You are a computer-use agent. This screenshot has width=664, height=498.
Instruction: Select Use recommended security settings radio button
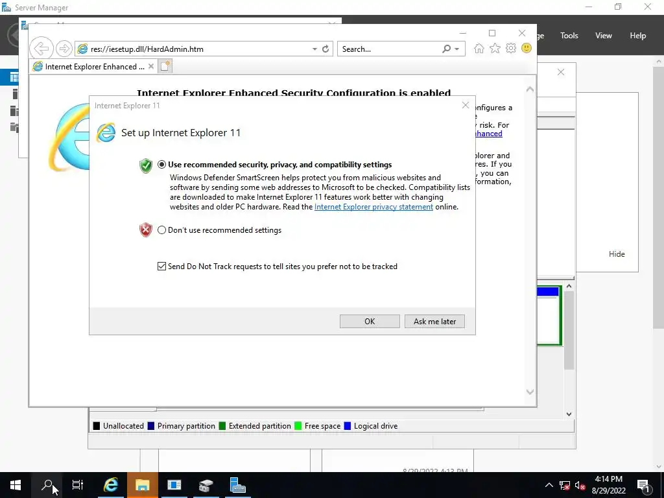tap(161, 164)
